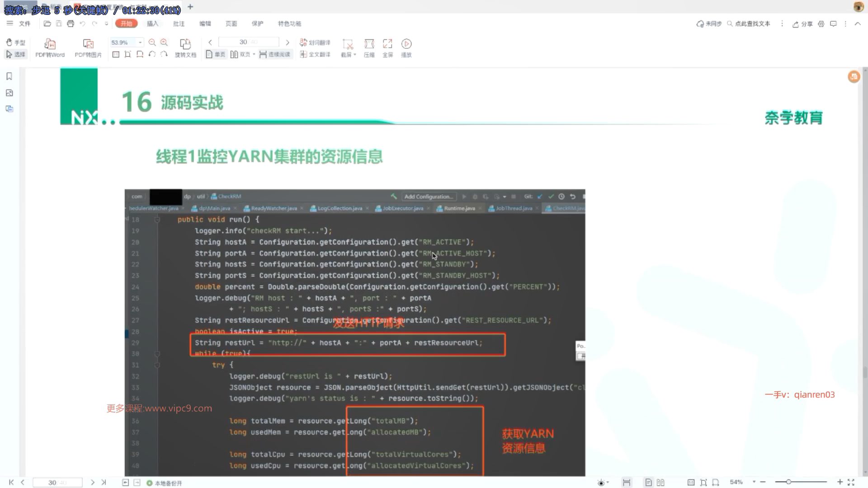The height and width of the screenshot is (488, 868).
Task: Click the PDF转Word conversion icon
Action: point(50,44)
